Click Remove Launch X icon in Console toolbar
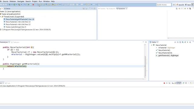The image size is (194, 109). 167,83
